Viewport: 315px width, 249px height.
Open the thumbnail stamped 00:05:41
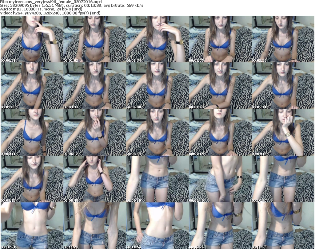click(32, 132)
